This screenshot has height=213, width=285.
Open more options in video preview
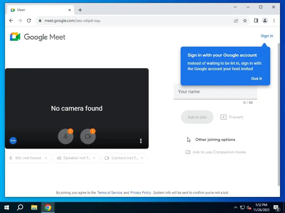pos(141,141)
